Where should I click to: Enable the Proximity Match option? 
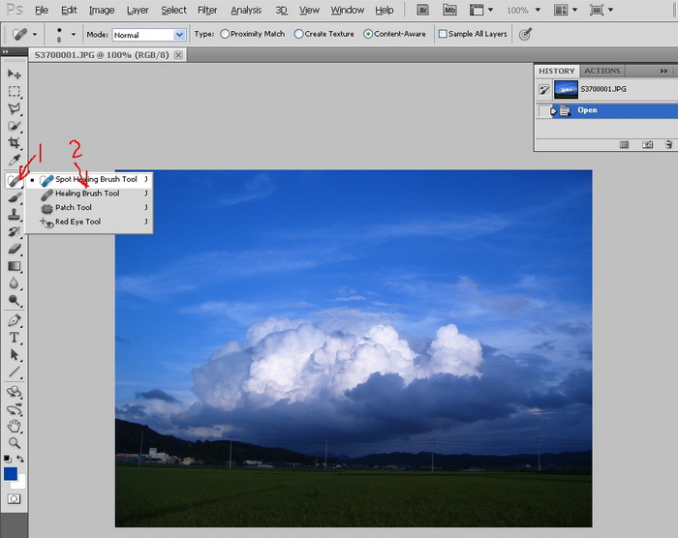tap(226, 34)
